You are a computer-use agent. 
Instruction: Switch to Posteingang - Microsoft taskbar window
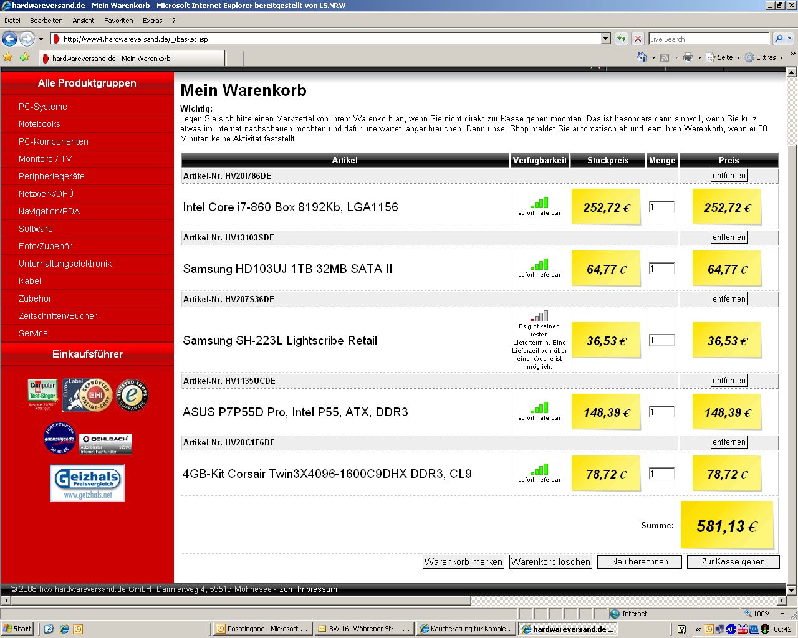click(x=262, y=629)
